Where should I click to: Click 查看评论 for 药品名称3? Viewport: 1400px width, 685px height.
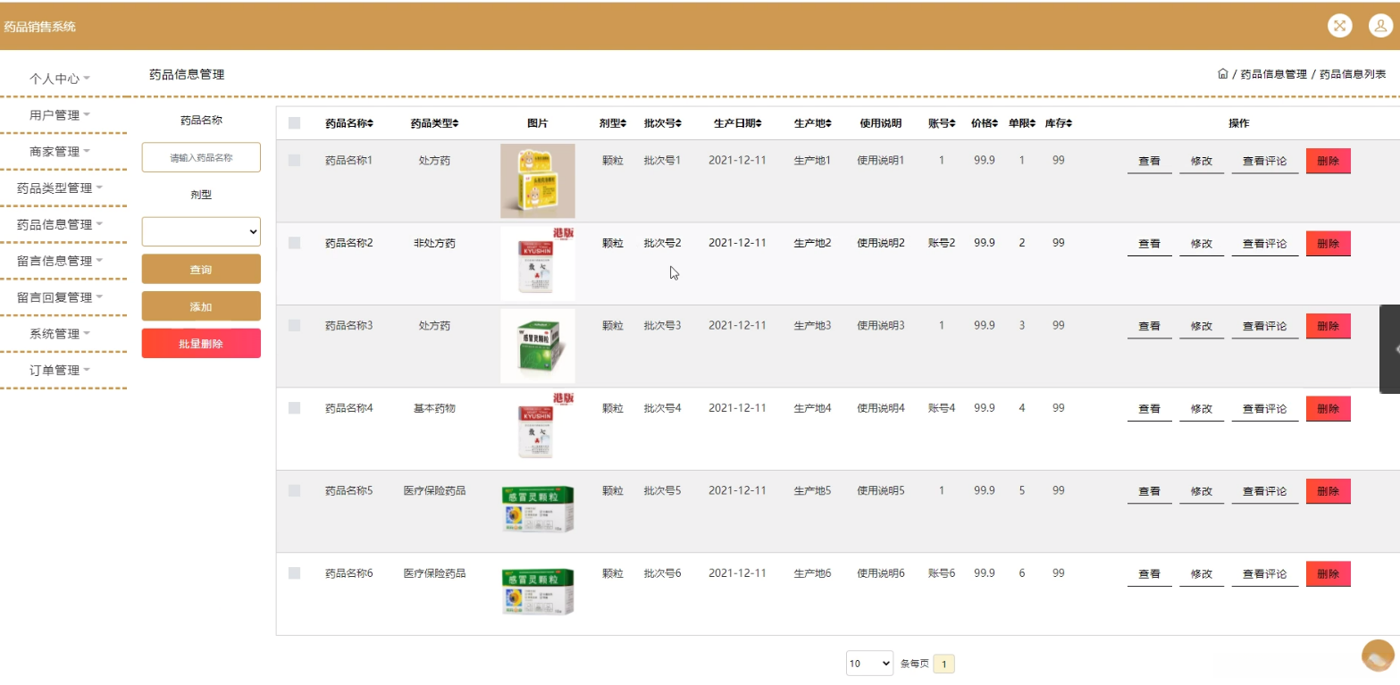(x=1265, y=327)
